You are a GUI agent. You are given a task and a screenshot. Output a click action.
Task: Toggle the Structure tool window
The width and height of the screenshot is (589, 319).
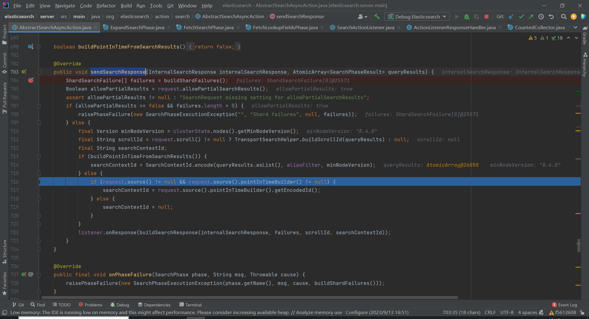[4, 251]
